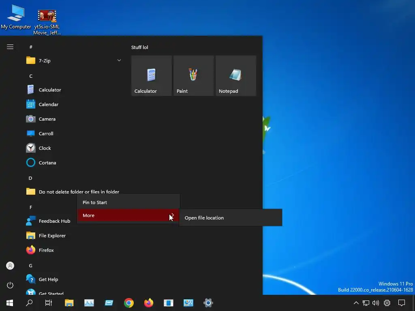Click the C letter section header
The width and height of the screenshot is (415, 311).
point(31,76)
